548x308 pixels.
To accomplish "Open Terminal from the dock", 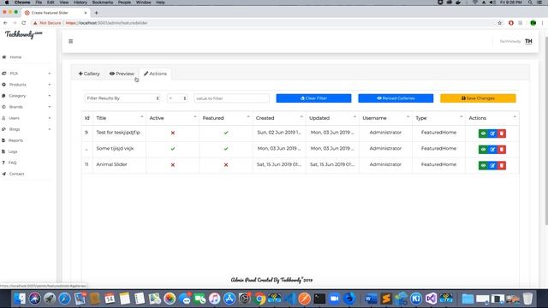I will pyautogui.click(x=319, y=299).
